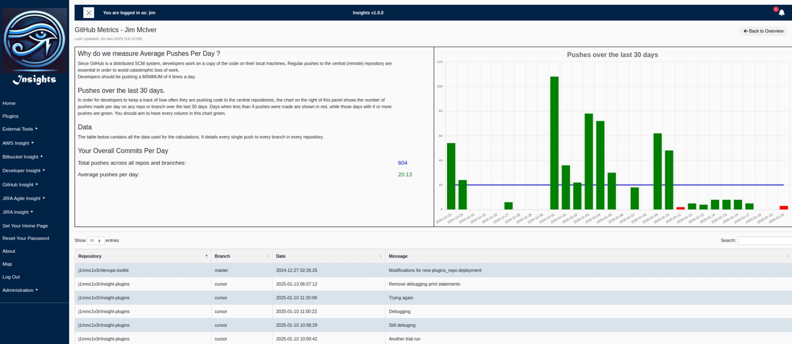
Task: Click the red bar for 2025-01-20
Action: pos(784,208)
